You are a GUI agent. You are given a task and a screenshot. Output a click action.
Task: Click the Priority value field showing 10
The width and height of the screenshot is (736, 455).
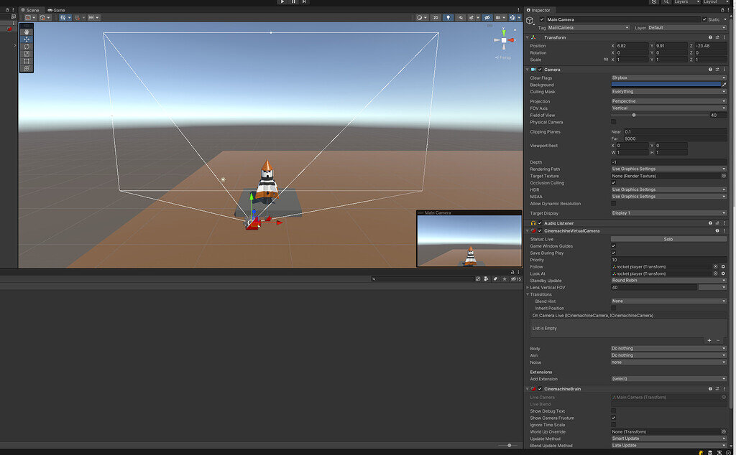[x=668, y=259]
